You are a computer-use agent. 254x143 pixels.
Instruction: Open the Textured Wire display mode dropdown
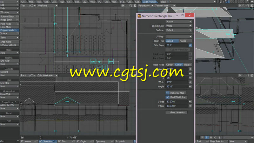tap(165, 5)
